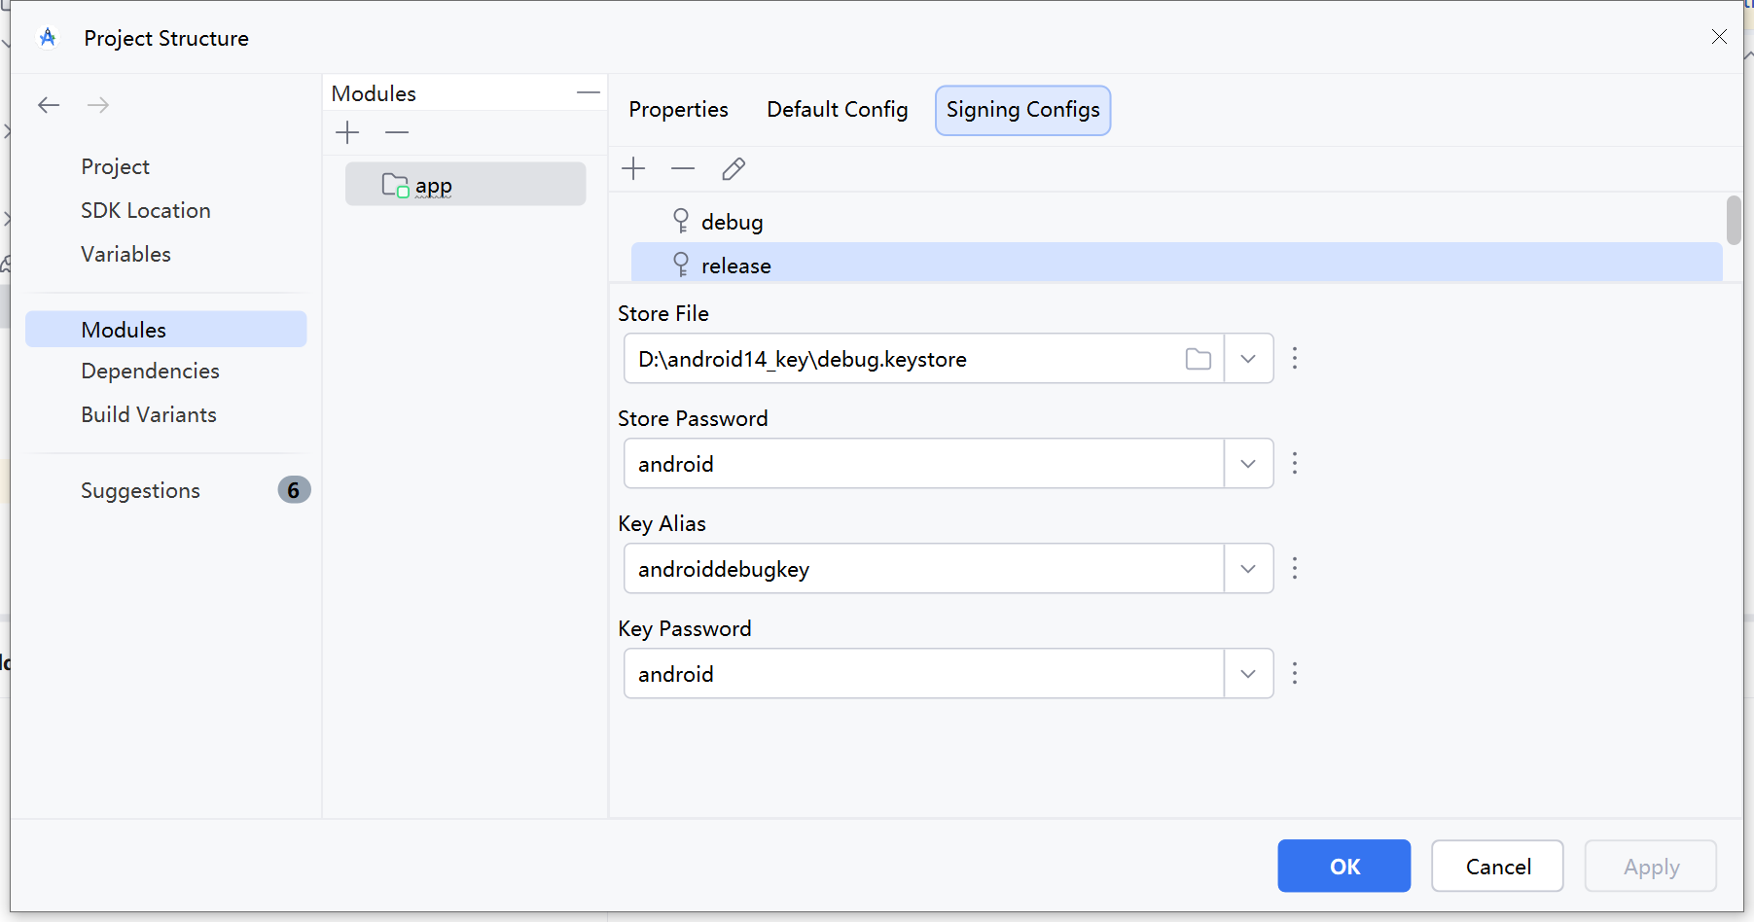Open Key Password more options menu
Viewport: 1754px width, 922px height.
pos(1295,673)
